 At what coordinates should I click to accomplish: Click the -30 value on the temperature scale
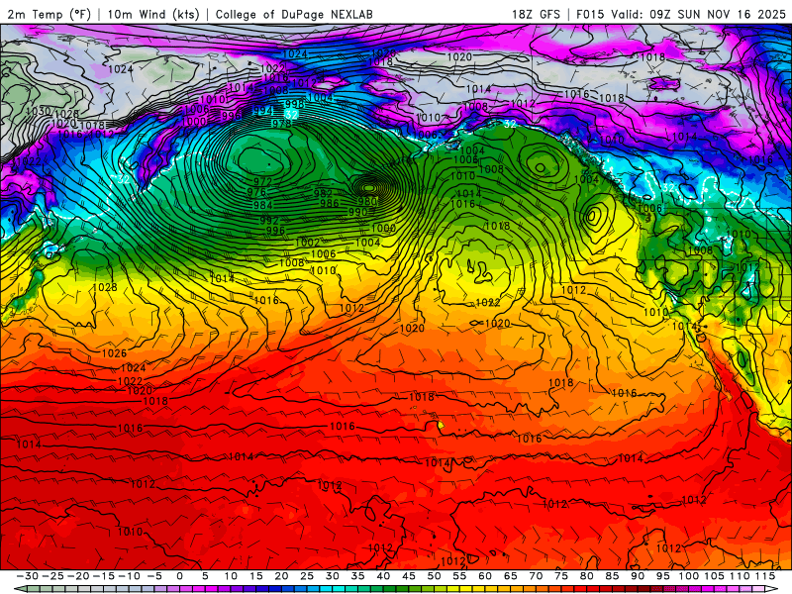pyautogui.click(x=28, y=576)
